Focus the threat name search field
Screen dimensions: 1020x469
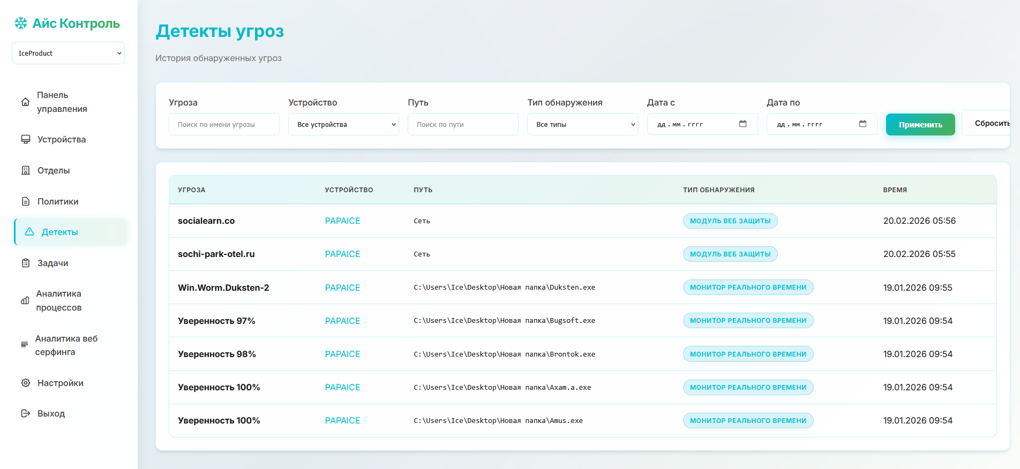224,124
